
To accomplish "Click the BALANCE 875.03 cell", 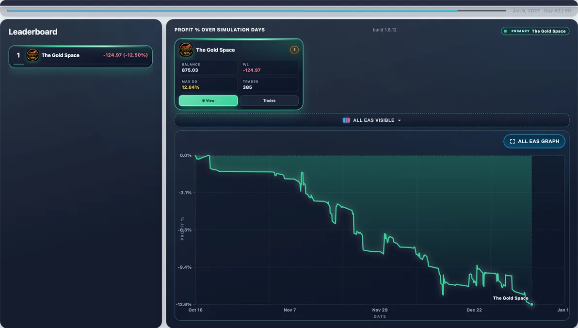I will click(208, 67).
